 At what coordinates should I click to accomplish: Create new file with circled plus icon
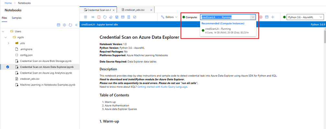(64, 25)
